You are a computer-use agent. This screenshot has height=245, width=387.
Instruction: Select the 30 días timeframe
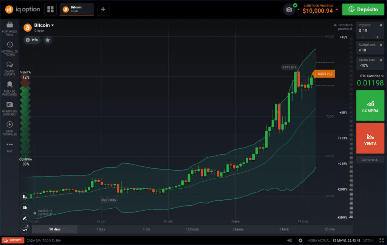click(55, 229)
